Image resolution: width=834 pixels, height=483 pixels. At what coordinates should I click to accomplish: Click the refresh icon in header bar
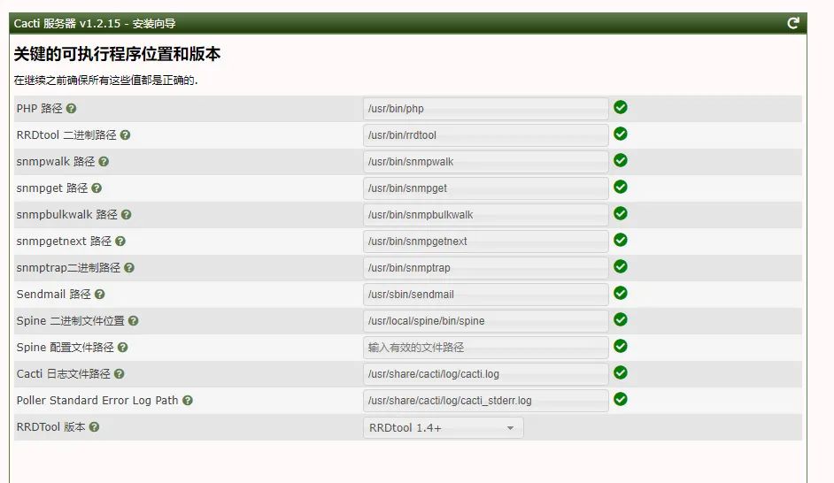click(x=793, y=23)
